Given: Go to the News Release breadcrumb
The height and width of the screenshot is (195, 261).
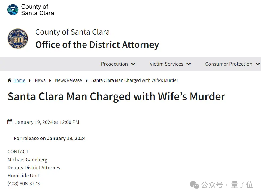Looking at the screenshot, I should (x=68, y=80).
